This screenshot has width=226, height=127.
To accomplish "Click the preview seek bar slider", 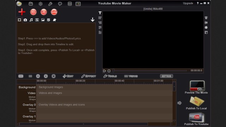I will coord(150,71).
